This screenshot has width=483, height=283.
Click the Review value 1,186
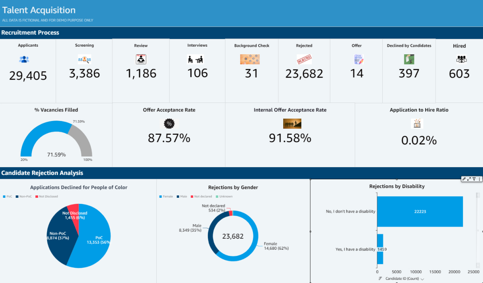(x=141, y=74)
